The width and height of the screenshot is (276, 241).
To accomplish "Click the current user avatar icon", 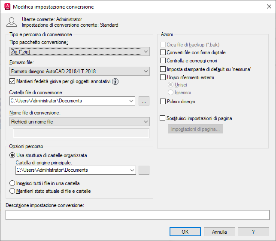I will tap(12, 22).
